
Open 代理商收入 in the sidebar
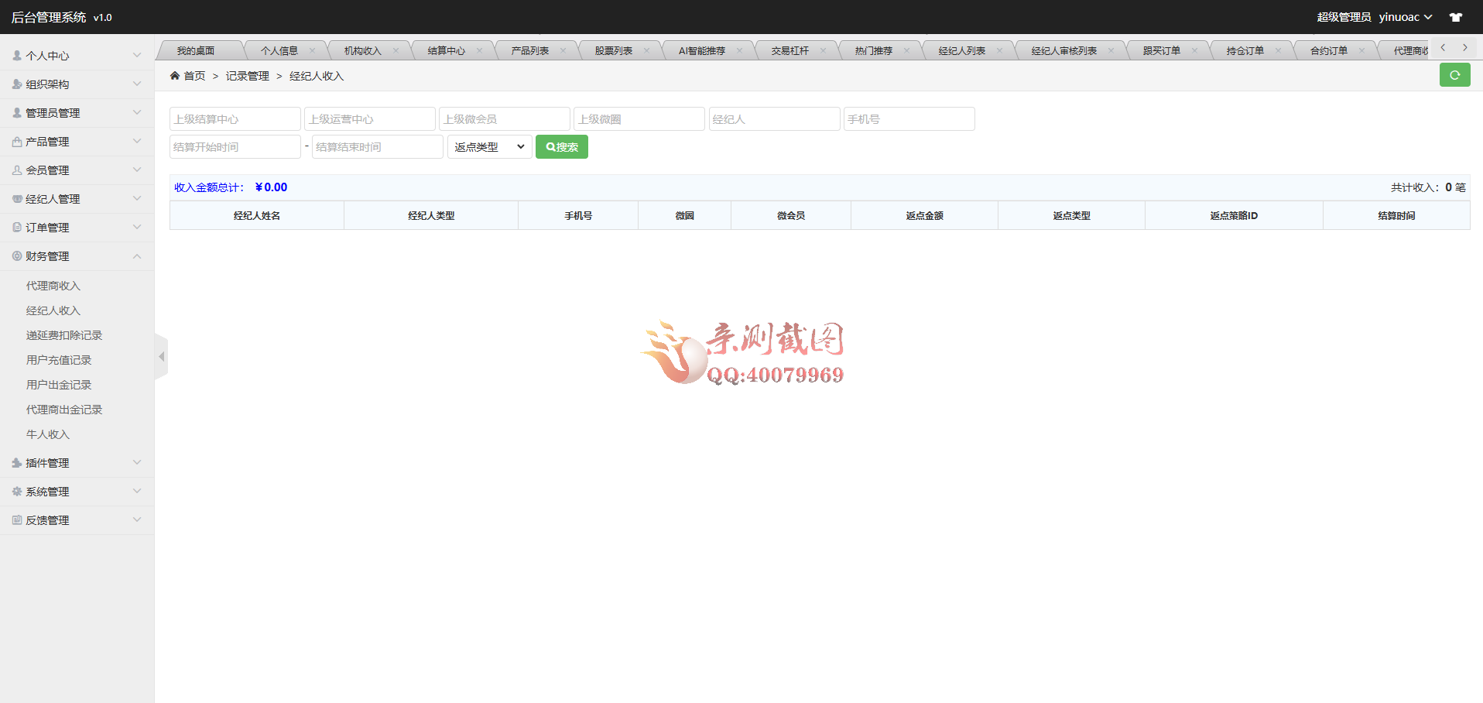pos(53,286)
